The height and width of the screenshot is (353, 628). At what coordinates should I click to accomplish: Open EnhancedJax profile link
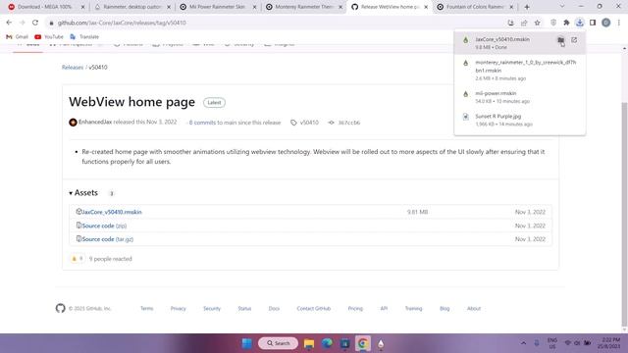(x=95, y=122)
